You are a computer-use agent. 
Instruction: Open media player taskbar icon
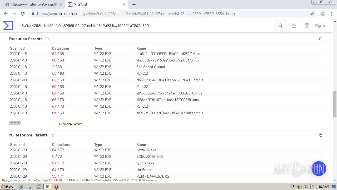tap(39, 187)
